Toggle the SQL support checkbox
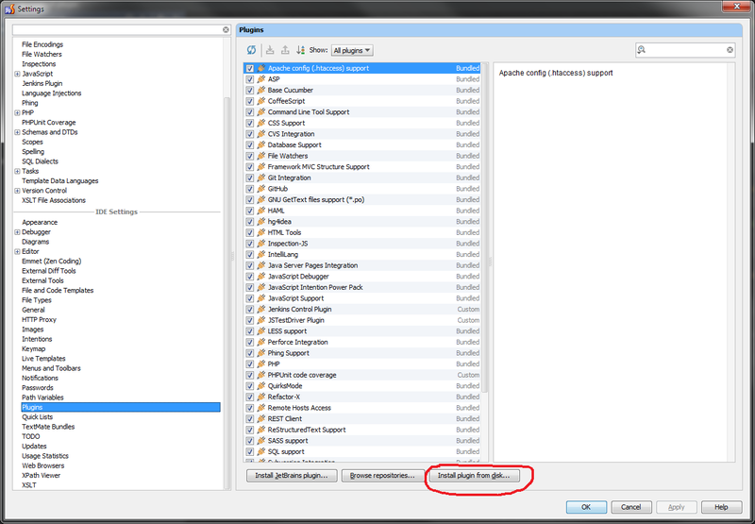Image resolution: width=755 pixels, height=524 pixels. pyautogui.click(x=250, y=451)
